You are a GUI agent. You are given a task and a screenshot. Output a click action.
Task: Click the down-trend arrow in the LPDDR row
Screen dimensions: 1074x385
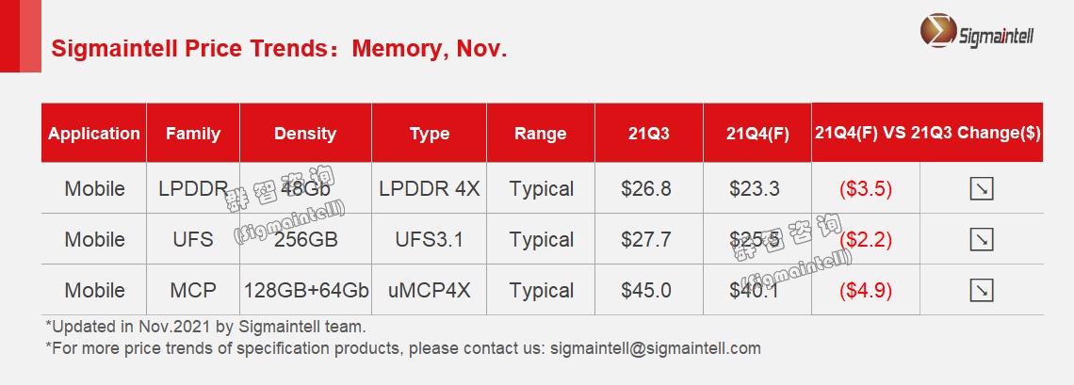point(982,189)
